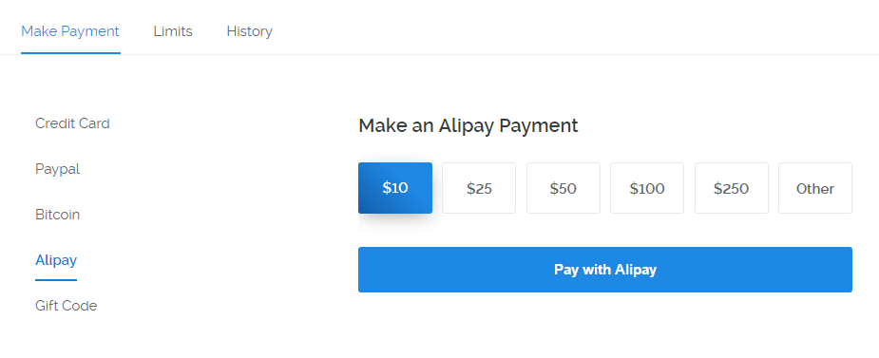Open the Limits tab
The width and height of the screenshot is (879, 358).
(x=173, y=31)
